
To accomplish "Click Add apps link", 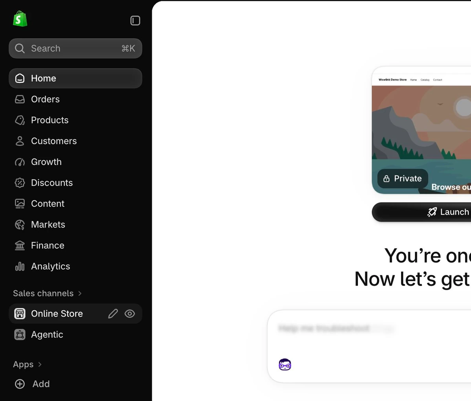I will 41,384.
